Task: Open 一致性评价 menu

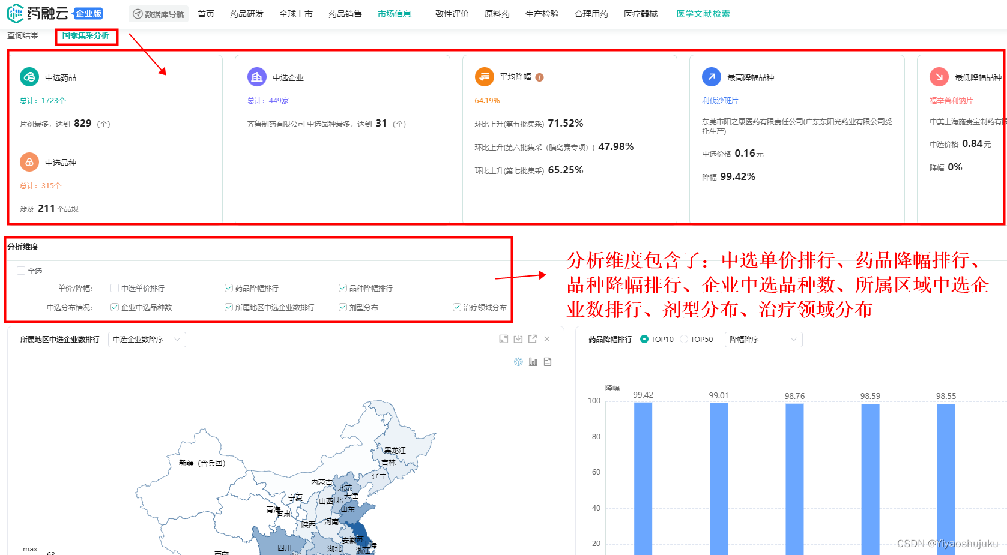Action: click(x=448, y=14)
